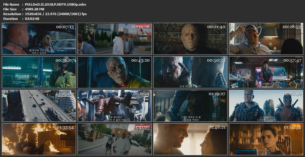
Task: Open the 00:57:47 frame thumbnail
Action: 266,72
